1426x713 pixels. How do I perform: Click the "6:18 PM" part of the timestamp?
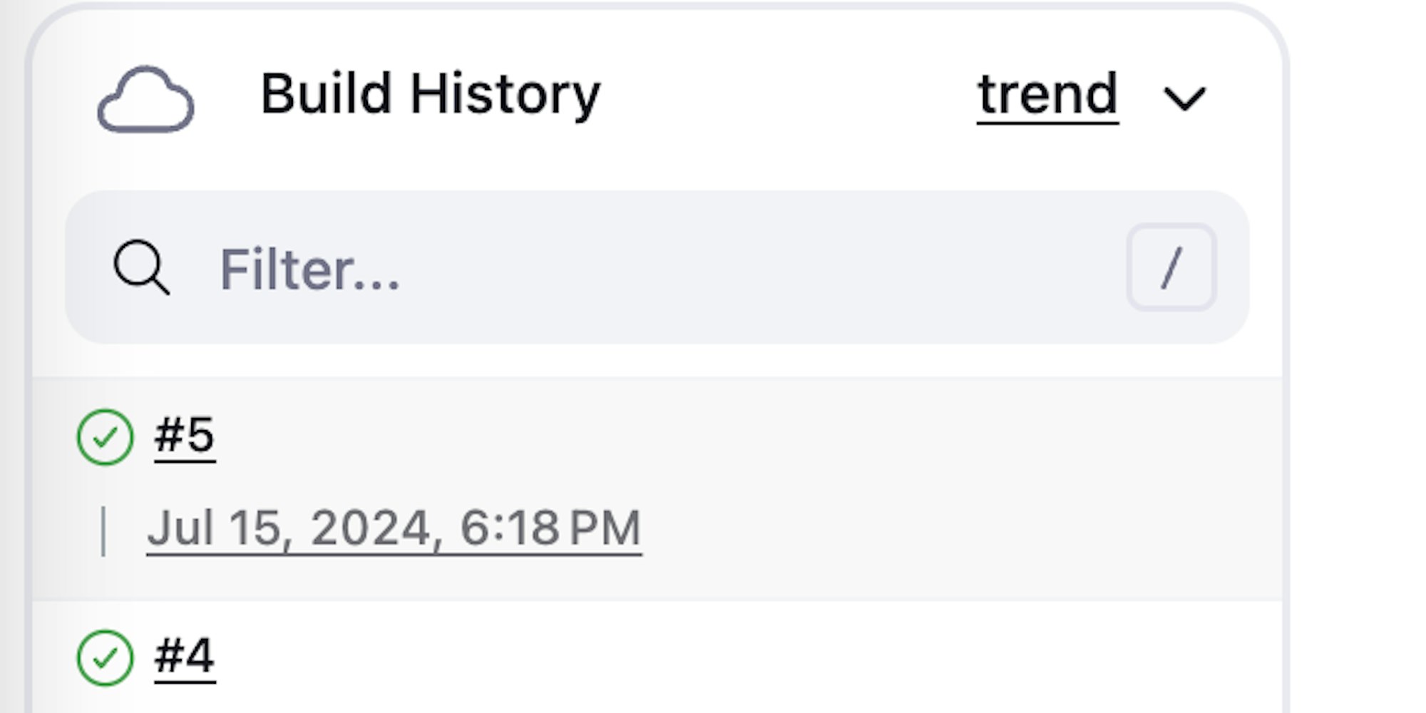[x=550, y=529]
